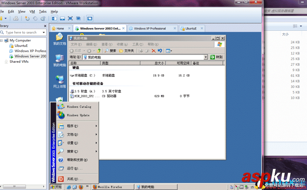307x190 pixels.
Task: Toggle the console view icon in VMware toolbar
Action: pyautogui.click(x=90, y=18)
